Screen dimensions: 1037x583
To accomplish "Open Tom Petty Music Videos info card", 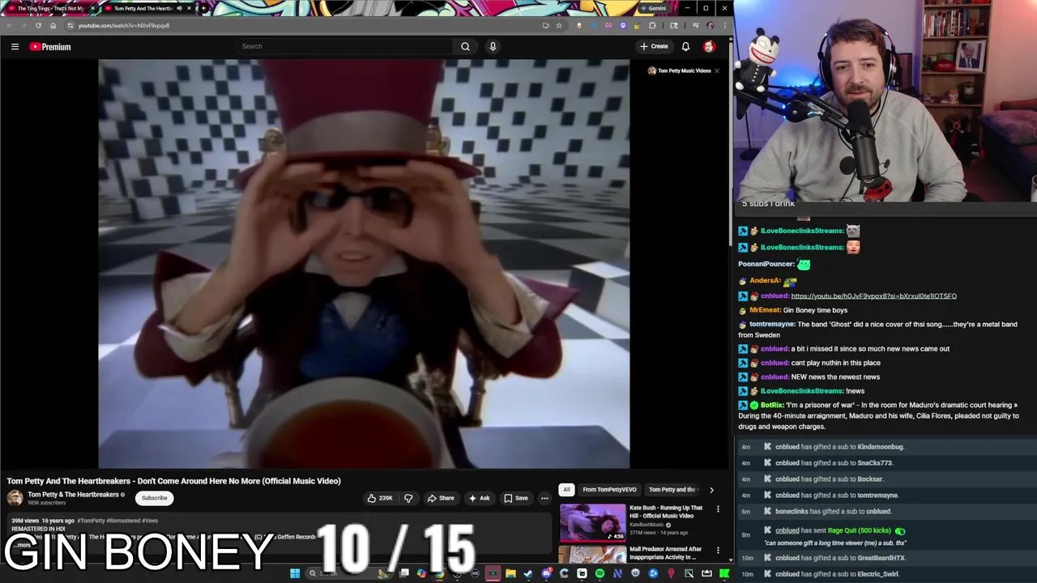I will 679,70.
